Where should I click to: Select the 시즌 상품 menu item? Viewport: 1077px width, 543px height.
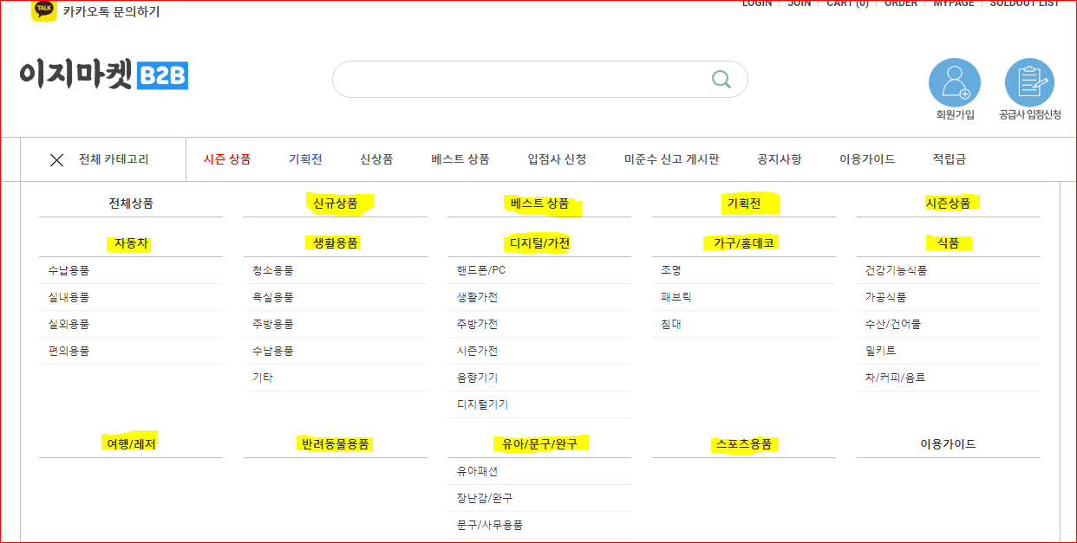click(226, 159)
